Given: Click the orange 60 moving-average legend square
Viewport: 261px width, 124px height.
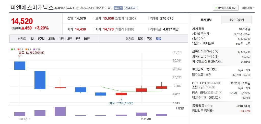Looking at the screenshot, I should tap(26, 49).
